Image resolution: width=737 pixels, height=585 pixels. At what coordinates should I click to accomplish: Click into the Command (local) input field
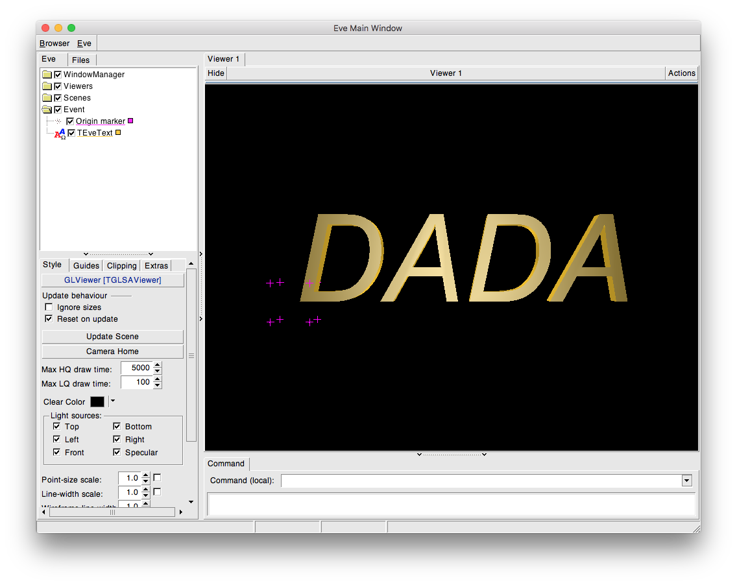(480, 481)
